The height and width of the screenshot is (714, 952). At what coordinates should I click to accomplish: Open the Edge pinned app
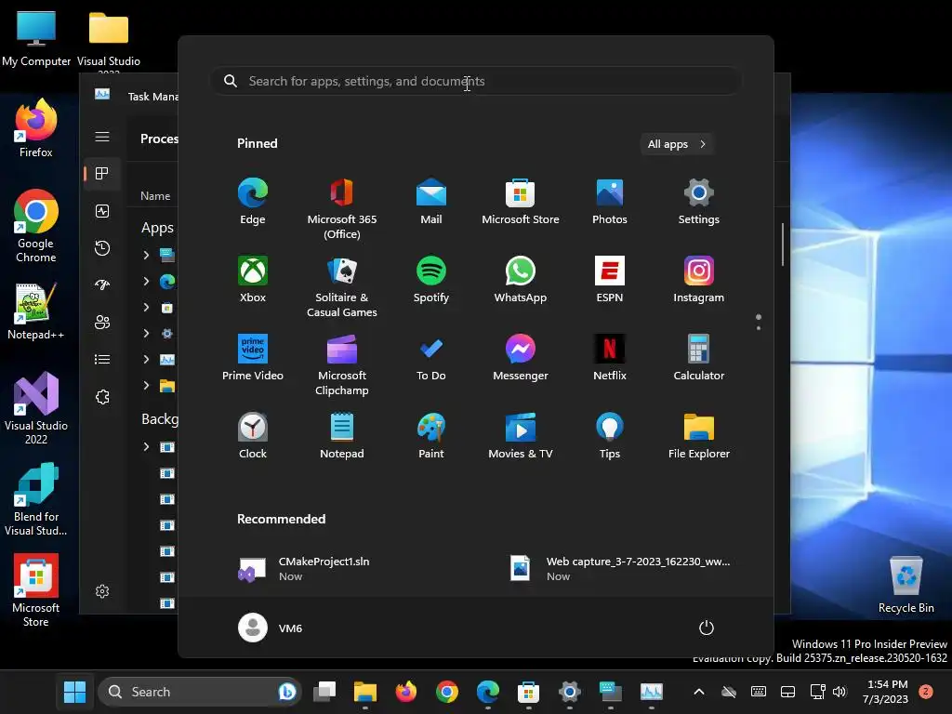[253, 202]
